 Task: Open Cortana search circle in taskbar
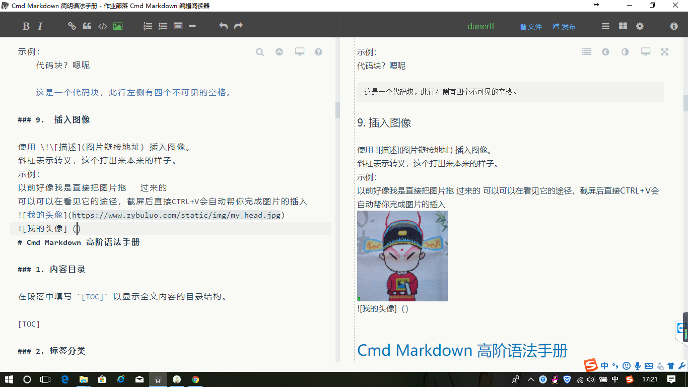pos(27,379)
